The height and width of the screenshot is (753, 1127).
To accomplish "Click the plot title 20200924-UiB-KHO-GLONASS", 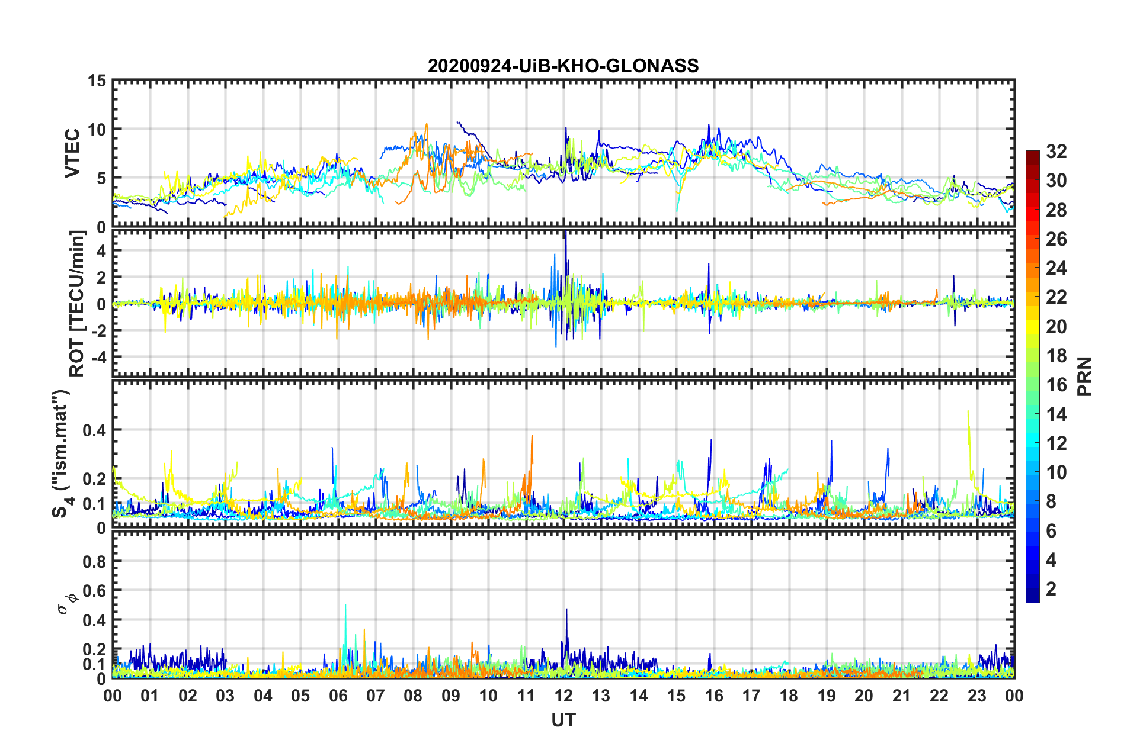I will click(563, 66).
